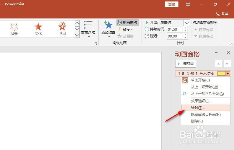234x150 pixels.
Task: Collapse the ribbon with the chevron
Action: 231,44
